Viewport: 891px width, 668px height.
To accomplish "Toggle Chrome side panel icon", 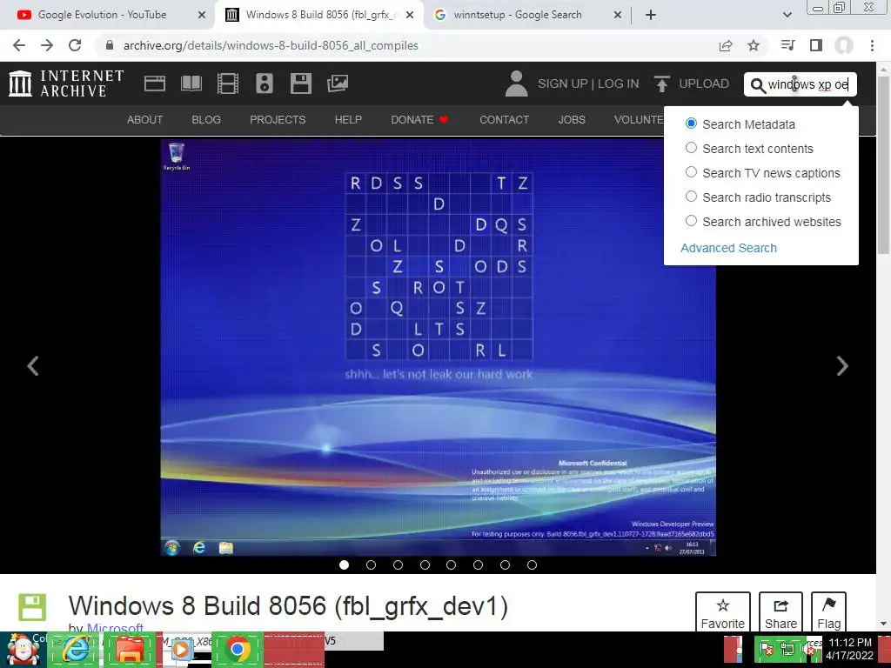I will tap(816, 45).
